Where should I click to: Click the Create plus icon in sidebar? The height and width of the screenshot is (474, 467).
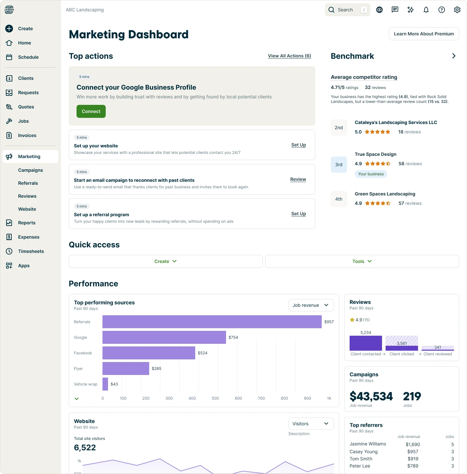[9, 29]
